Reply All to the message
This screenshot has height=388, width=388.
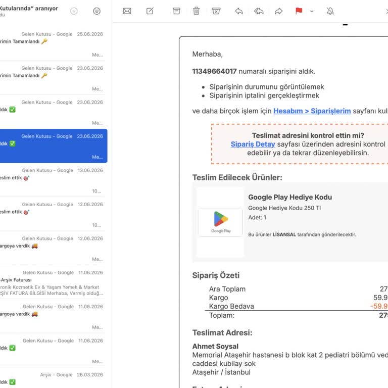click(x=259, y=11)
